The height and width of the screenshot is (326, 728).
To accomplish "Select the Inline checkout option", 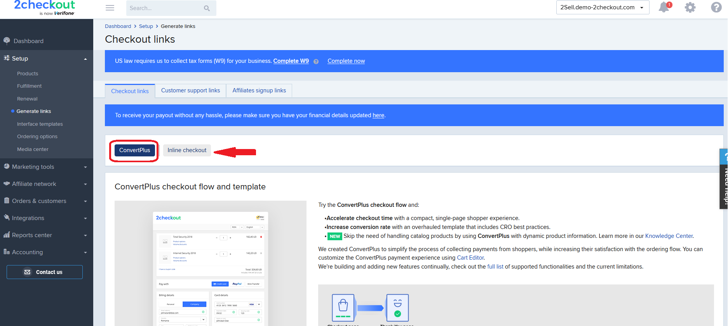I will (x=187, y=150).
